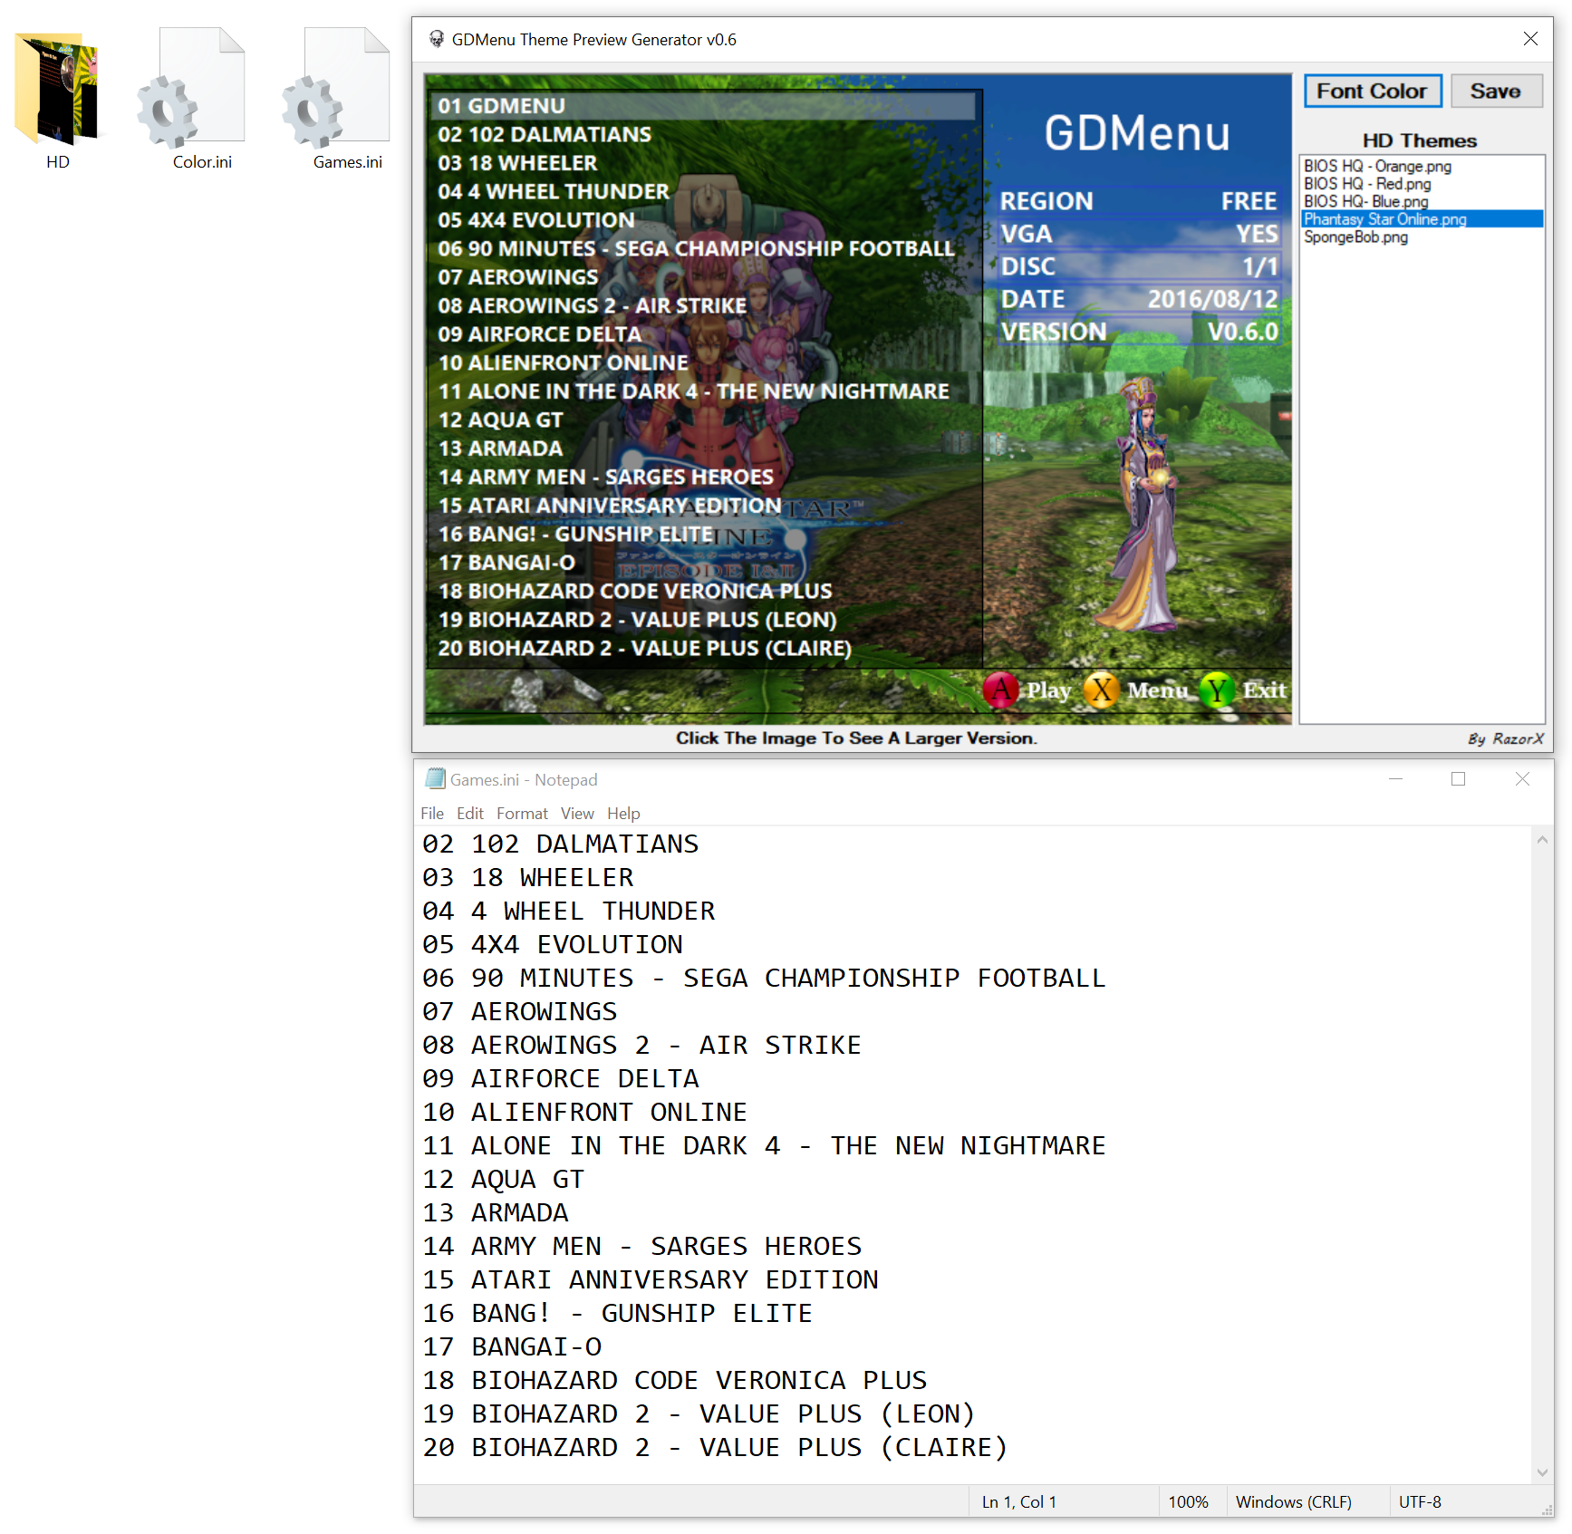Click '14 ARMY MEN - SARGES HEROES' in Notepad
Screen dimensions: 1572x1534
click(x=641, y=1246)
